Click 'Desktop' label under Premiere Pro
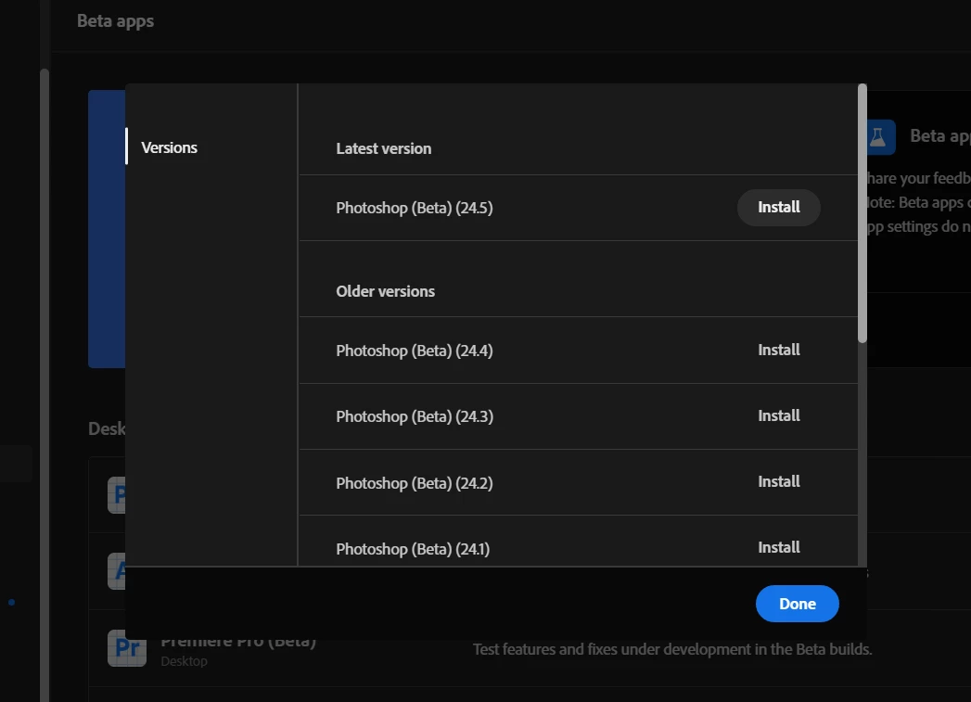This screenshot has height=702, width=971. (x=184, y=661)
